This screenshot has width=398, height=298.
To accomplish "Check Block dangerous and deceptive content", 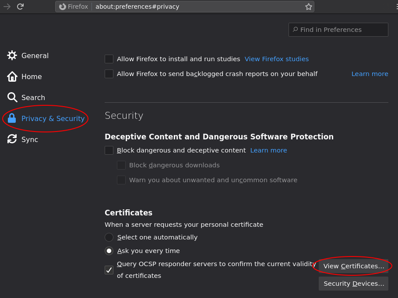I will click(109, 150).
